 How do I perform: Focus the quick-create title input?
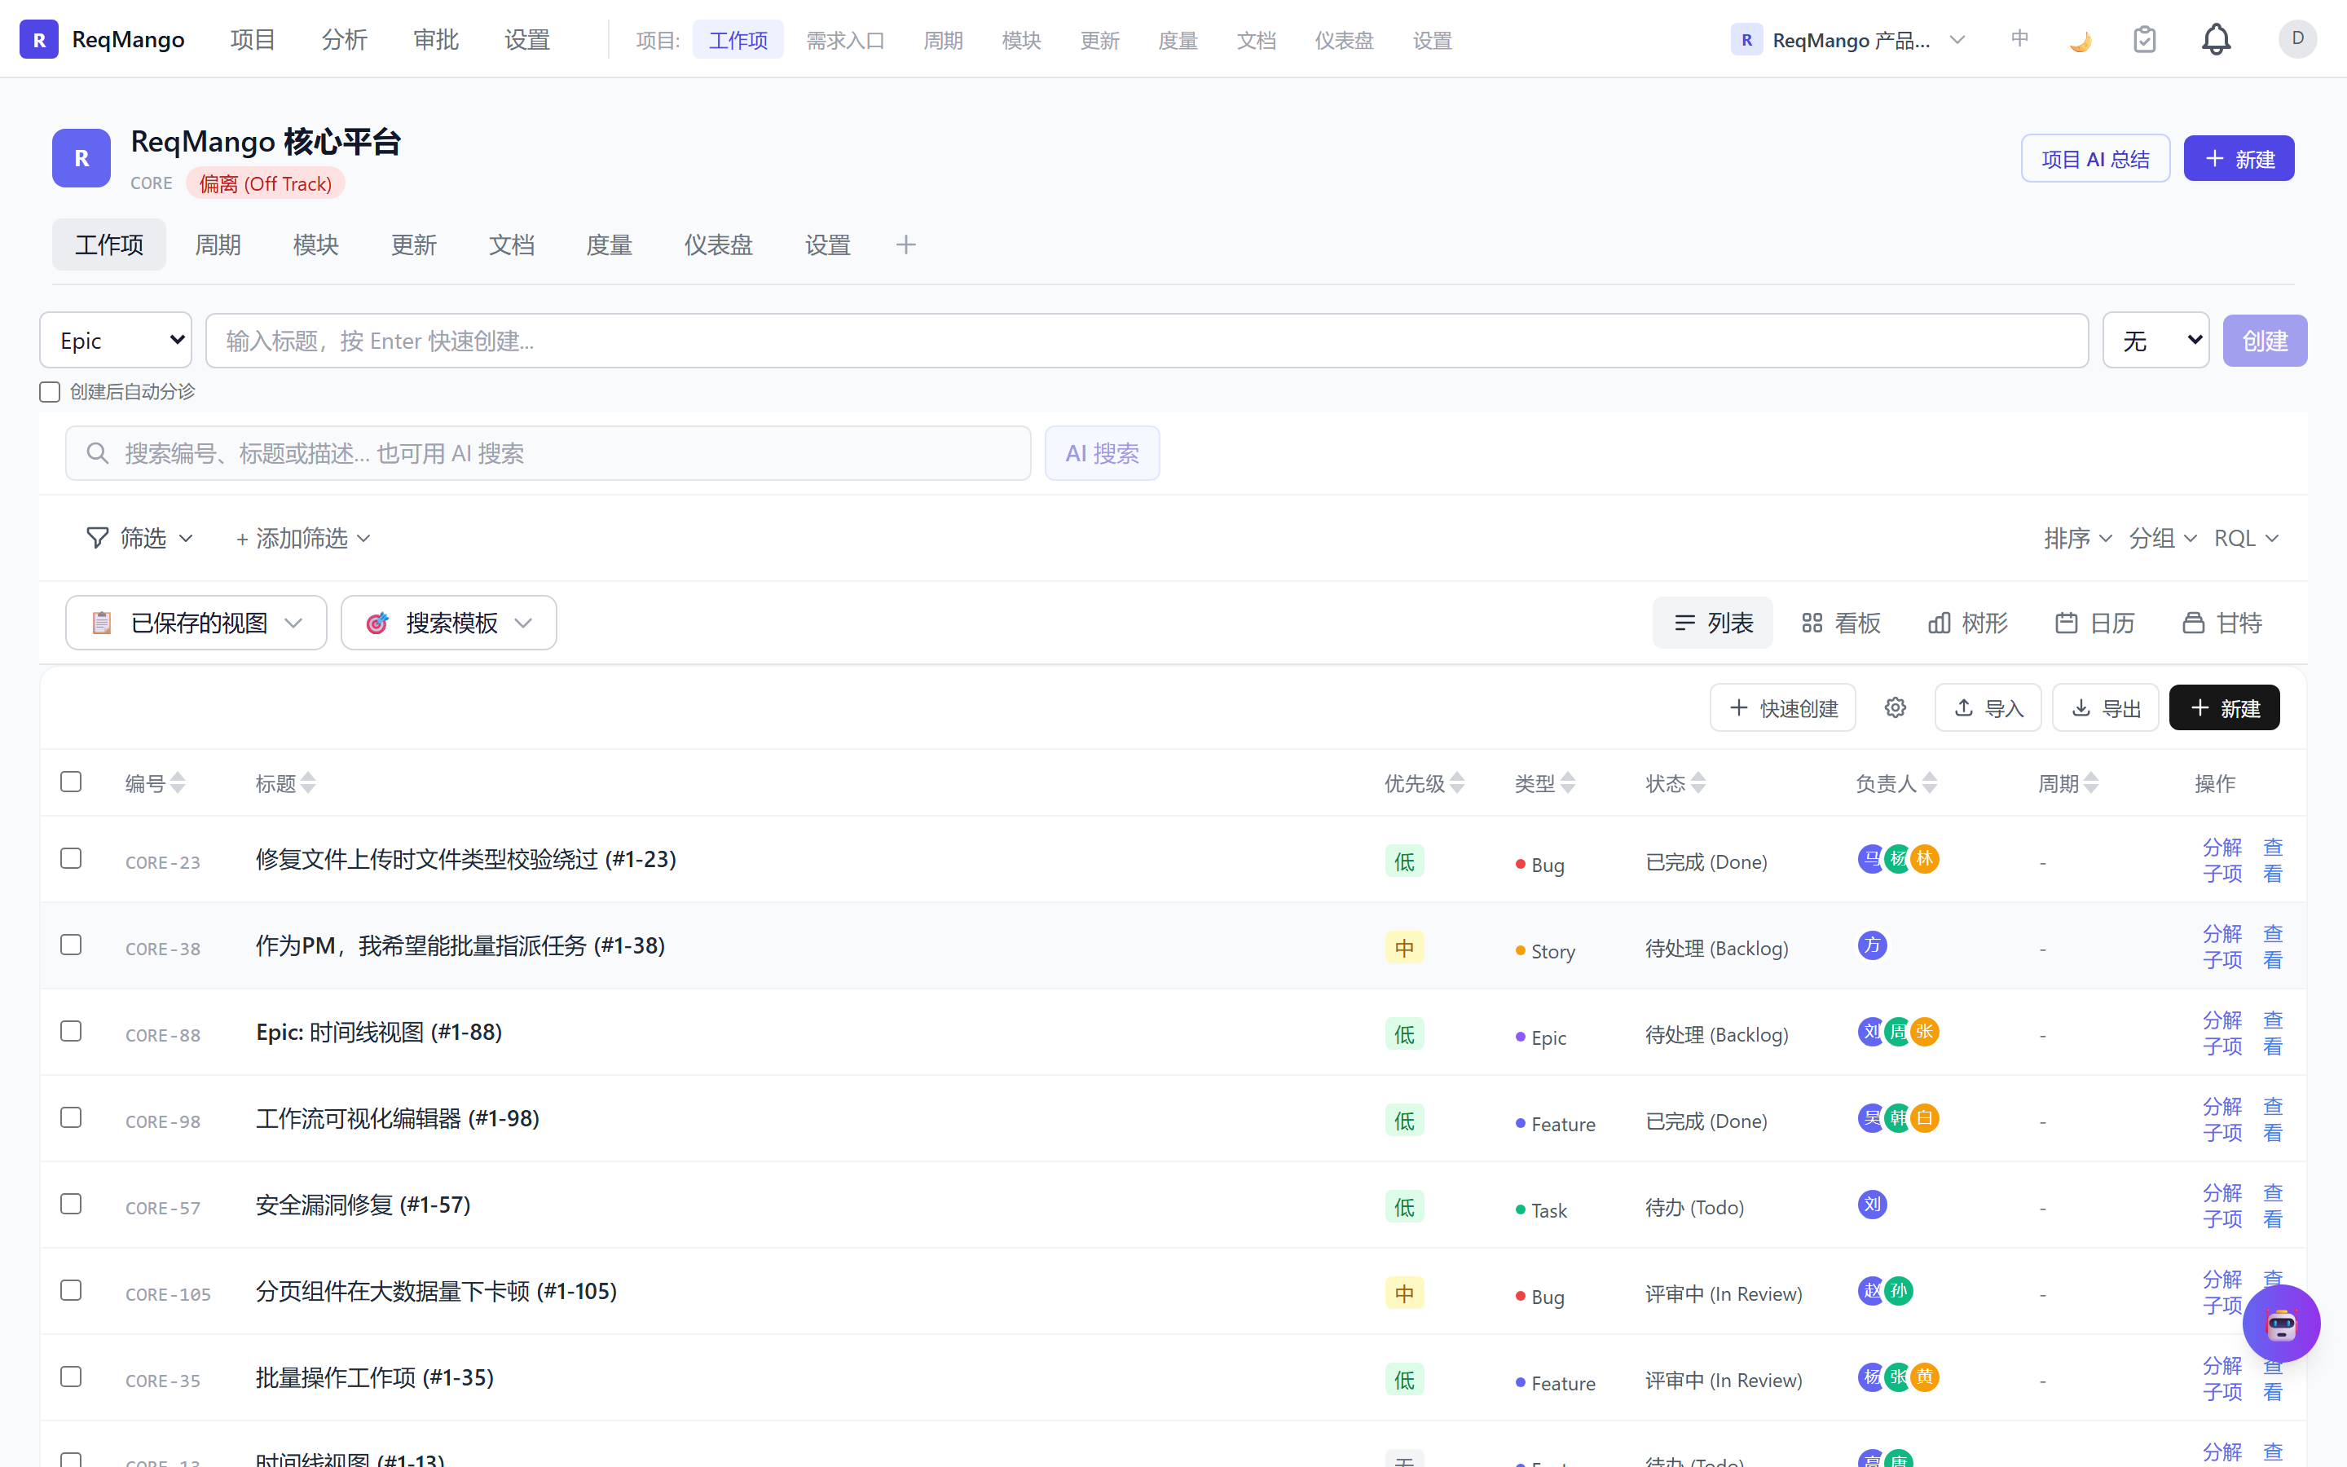click(1147, 341)
